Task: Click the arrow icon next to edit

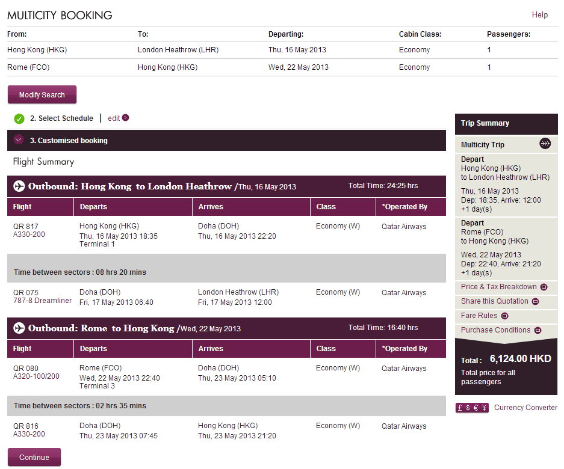Action: [125, 118]
